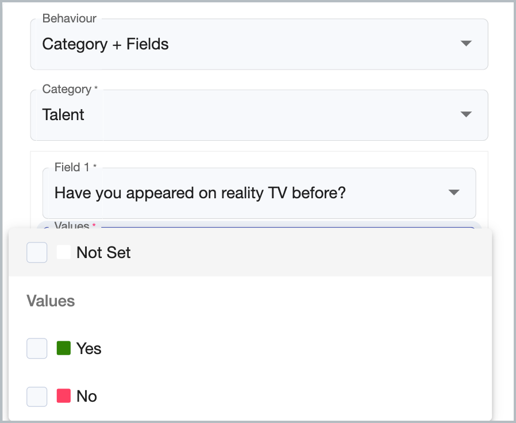
Task: Open the Behaviour dropdown arrow
Action: pos(466,44)
